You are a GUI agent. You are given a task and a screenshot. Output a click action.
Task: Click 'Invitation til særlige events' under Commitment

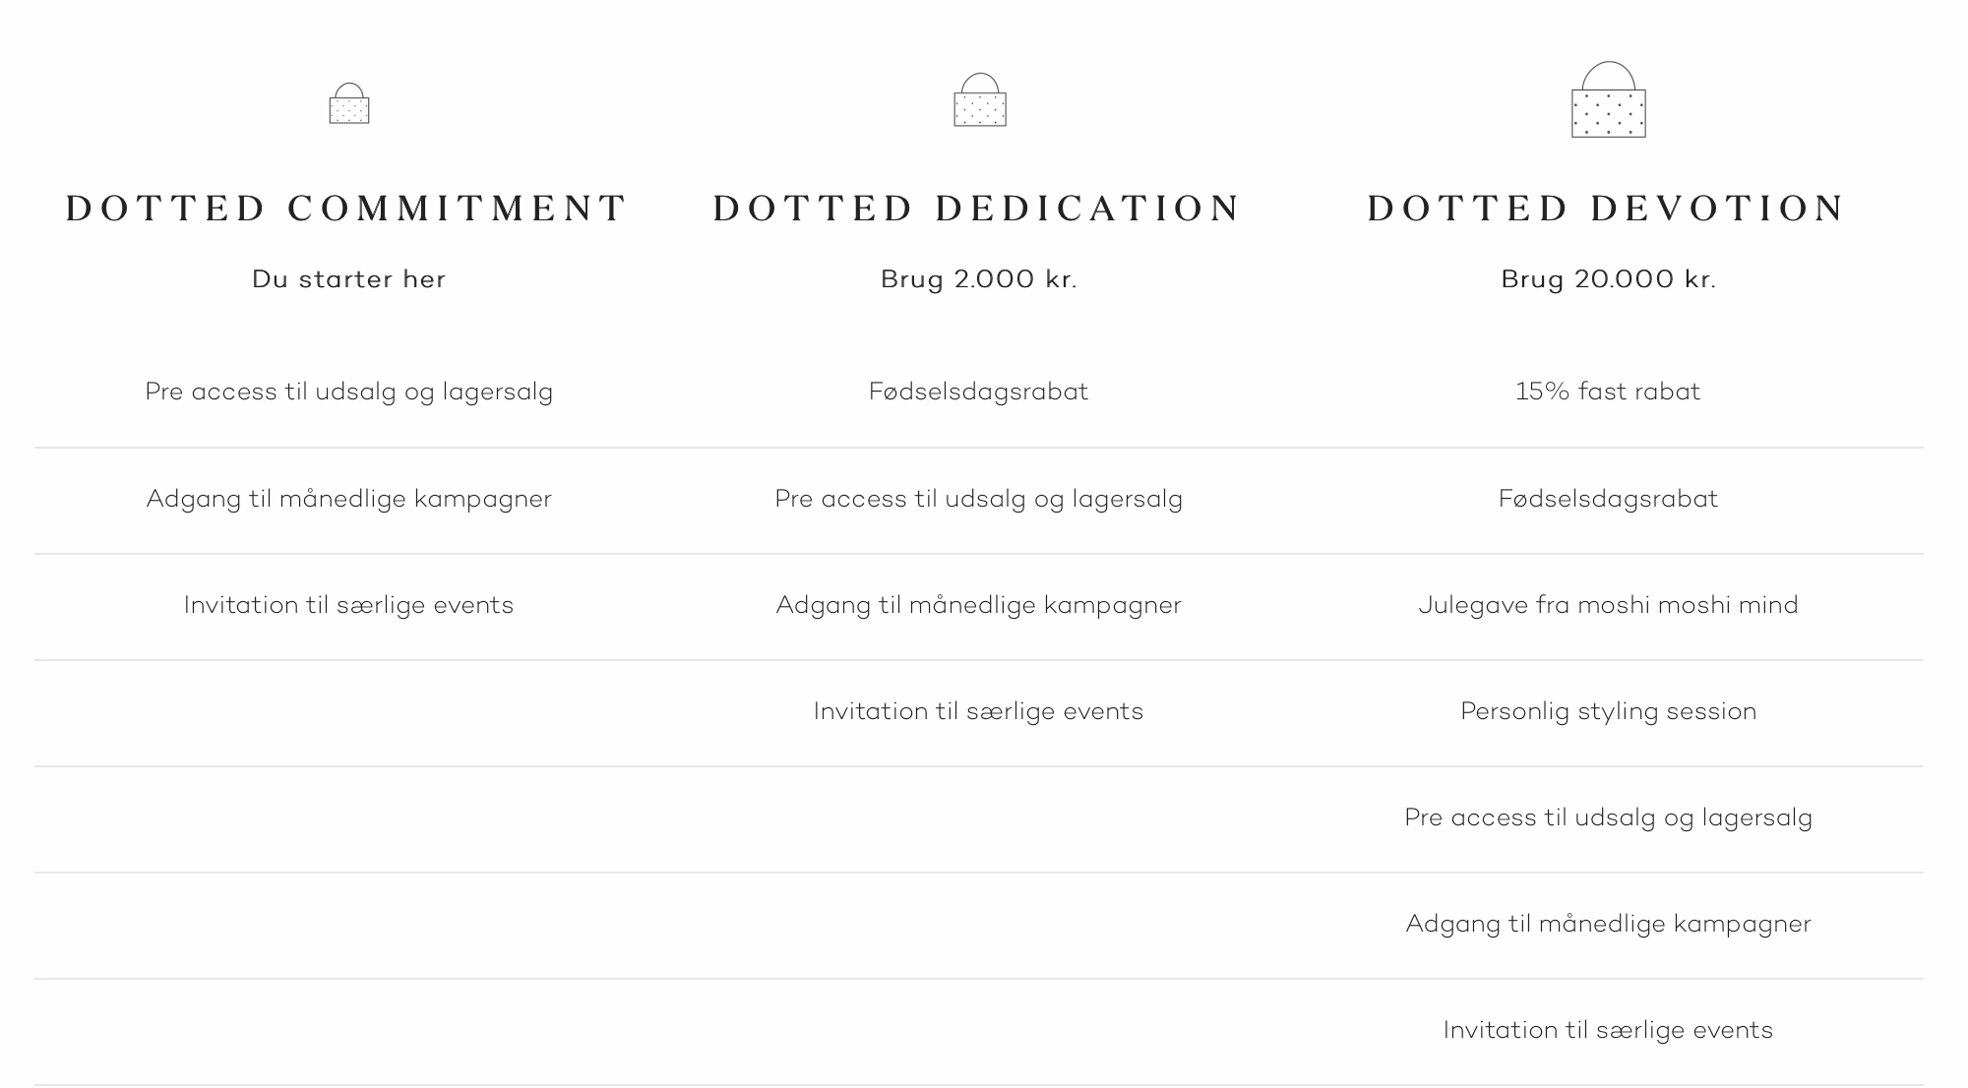[x=348, y=605]
